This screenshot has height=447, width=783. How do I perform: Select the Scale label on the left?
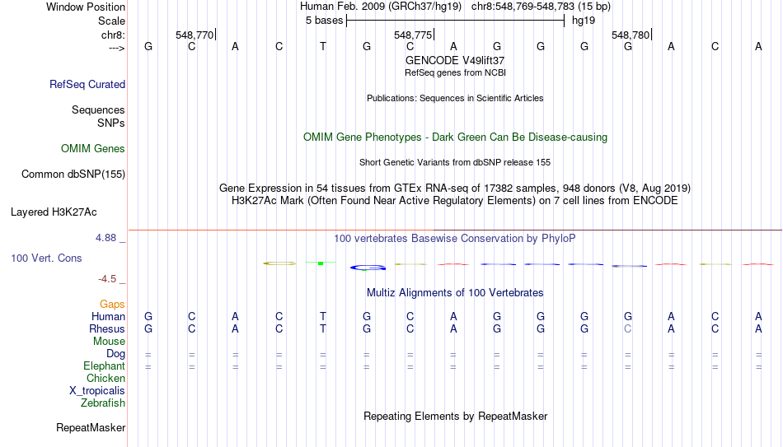(x=111, y=21)
